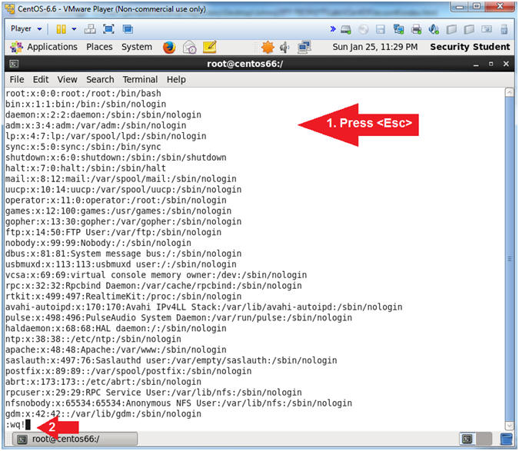Open the GNOME Applications menu
The height and width of the screenshot is (451, 519).
[44, 47]
